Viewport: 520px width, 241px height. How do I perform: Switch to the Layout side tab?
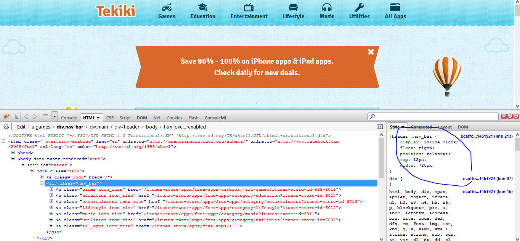(445, 127)
